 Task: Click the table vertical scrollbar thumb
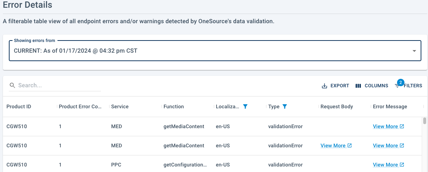424,121
